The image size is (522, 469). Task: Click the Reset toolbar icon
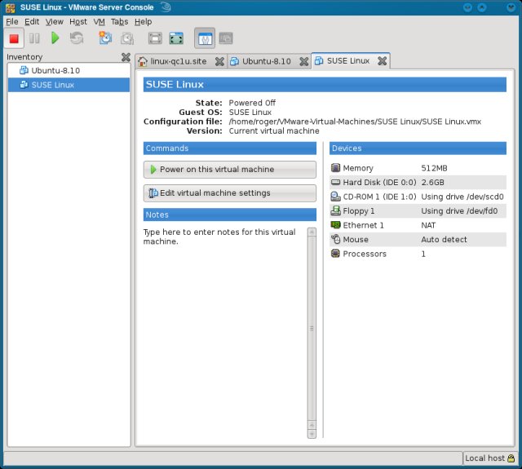[76, 38]
